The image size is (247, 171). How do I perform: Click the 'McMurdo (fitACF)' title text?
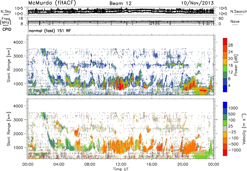pyautogui.click(x=52, y=3)
